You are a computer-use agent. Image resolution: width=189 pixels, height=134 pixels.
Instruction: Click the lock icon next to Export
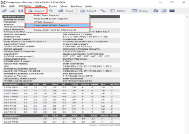pos(51,11)
